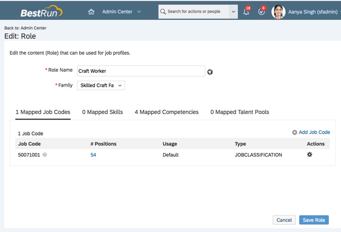Click the BestRun logo
The width and height of the screenshot is (341, 232).
pos(41,12)
